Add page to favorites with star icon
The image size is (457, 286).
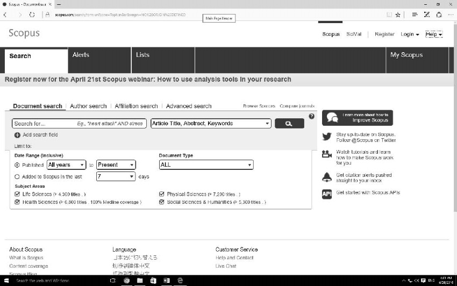pos(398,15)
